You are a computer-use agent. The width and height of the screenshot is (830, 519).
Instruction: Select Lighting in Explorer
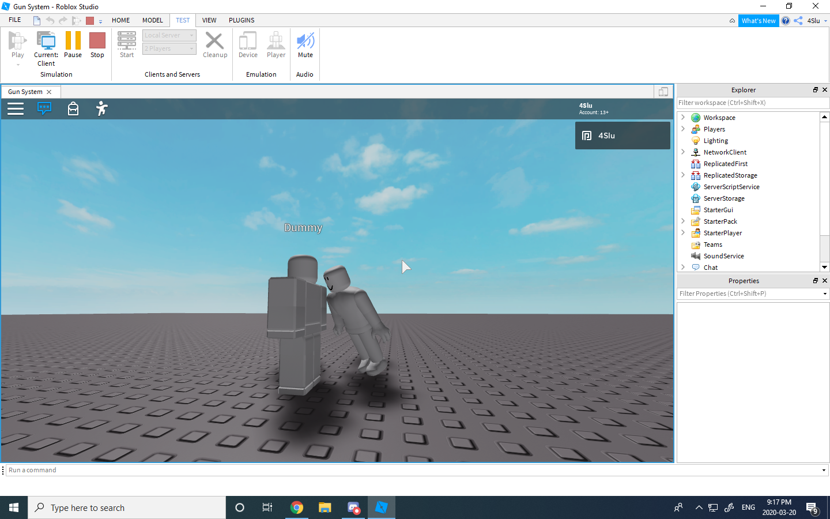[x=716, y=141]
